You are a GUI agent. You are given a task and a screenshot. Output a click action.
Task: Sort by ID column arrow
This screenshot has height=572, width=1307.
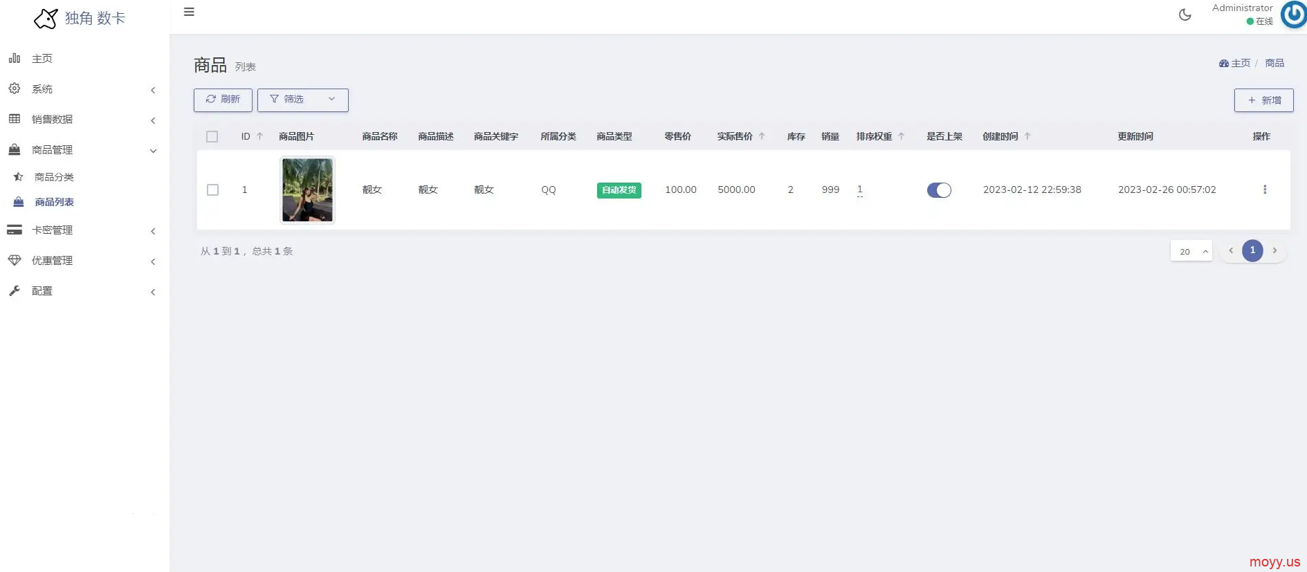click(x=260, y=136)
